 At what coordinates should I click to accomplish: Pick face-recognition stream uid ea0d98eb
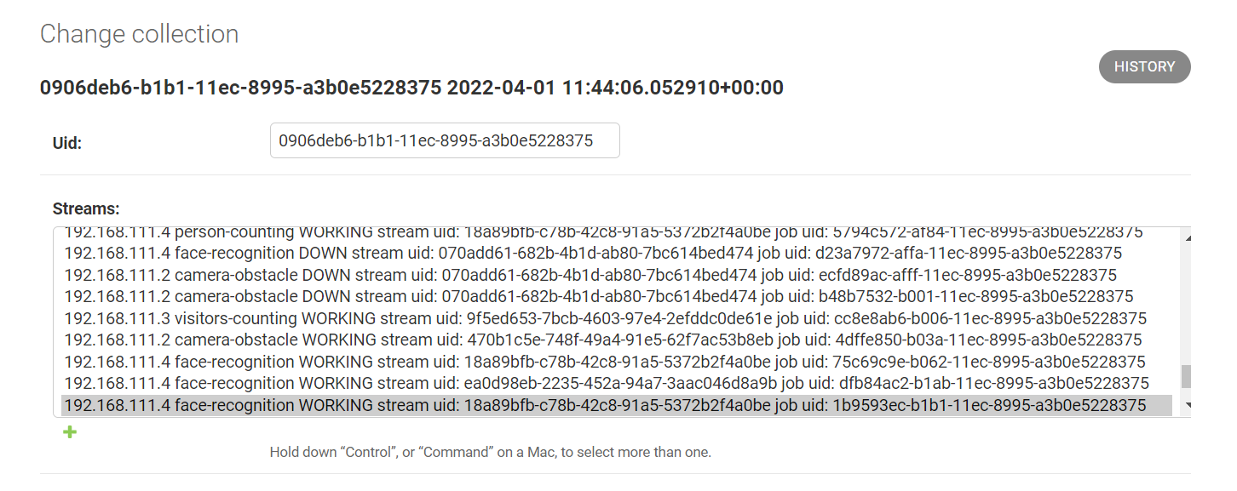tap(606, 383)
